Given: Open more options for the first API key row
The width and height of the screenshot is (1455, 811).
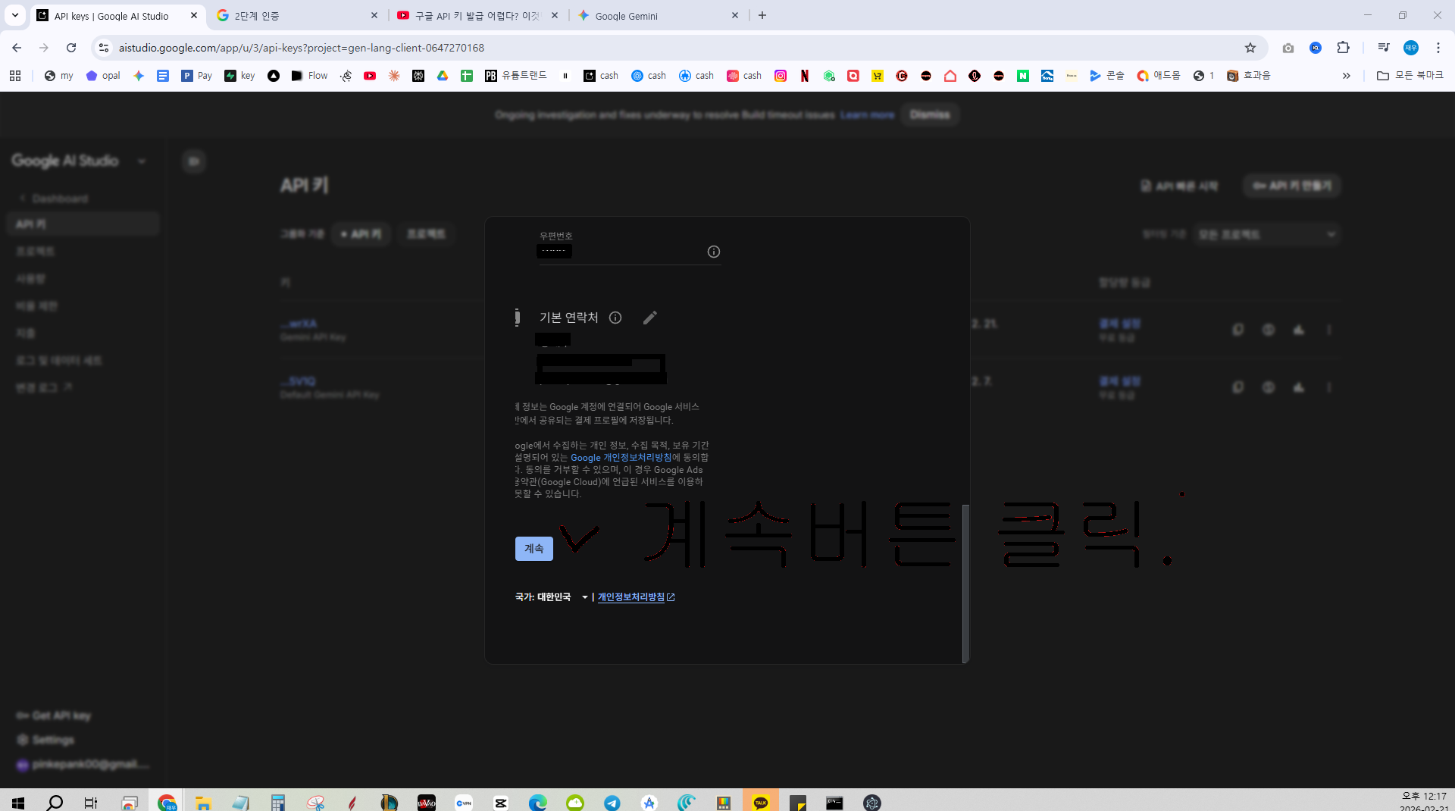Looking at the screenshot, I should coord(1328,330).
